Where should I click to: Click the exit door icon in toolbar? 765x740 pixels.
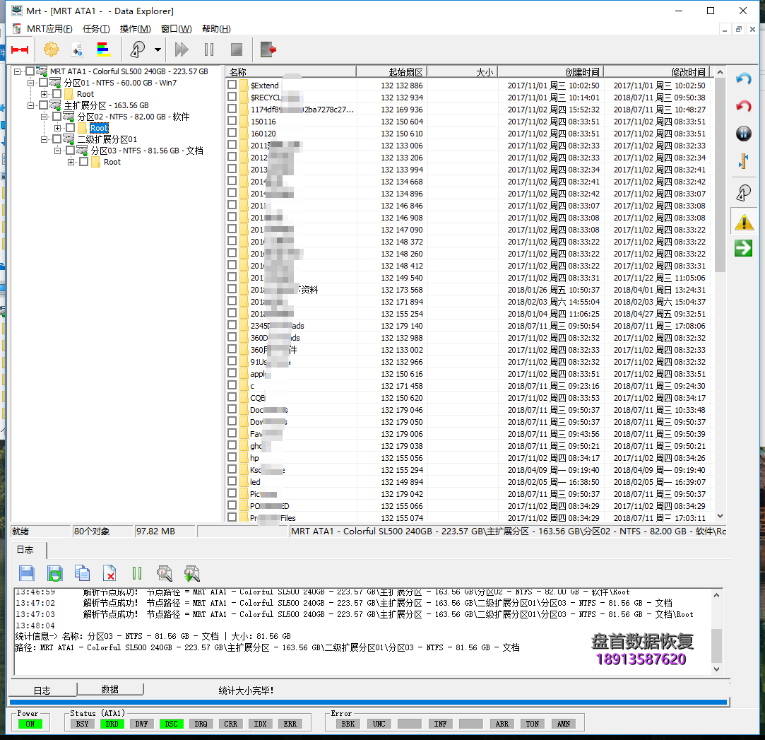(x=268, y=49)
